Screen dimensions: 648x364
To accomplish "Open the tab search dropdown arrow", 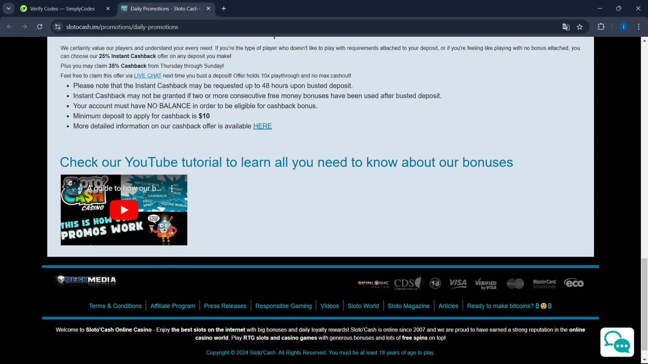I will click(x=8, y=9).
